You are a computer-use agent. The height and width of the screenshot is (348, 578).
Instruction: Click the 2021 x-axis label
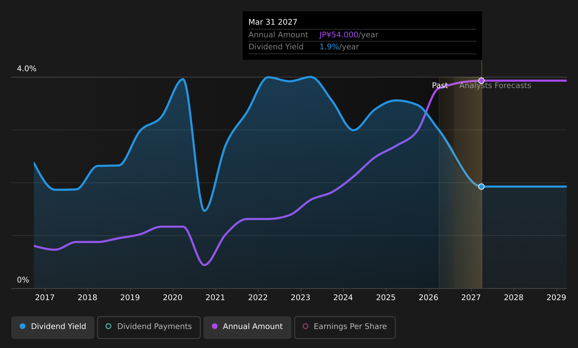pyautogui.click(x=215, y=298)
